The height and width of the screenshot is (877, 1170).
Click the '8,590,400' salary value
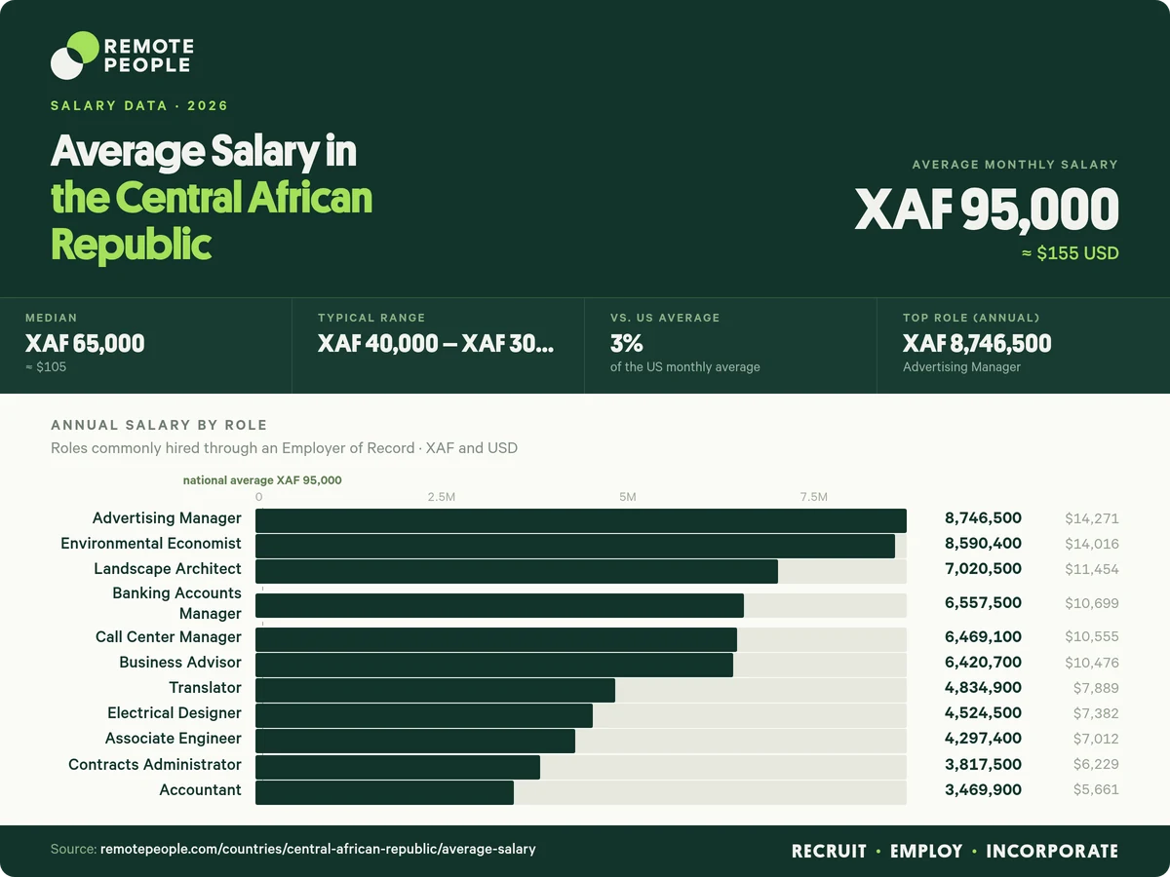pos(983,544)
